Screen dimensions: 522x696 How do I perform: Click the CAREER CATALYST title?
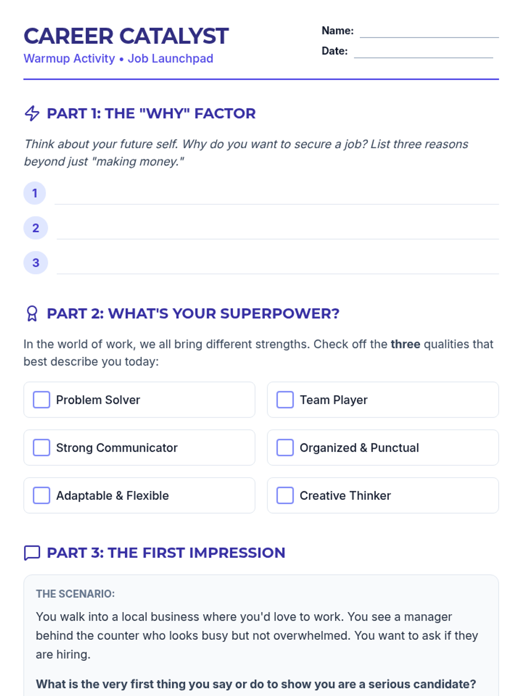coord(126,36)
